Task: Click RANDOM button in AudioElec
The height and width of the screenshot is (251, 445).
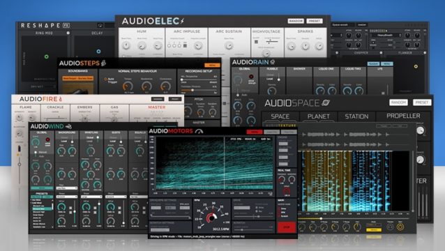Action: pos(296,21)
